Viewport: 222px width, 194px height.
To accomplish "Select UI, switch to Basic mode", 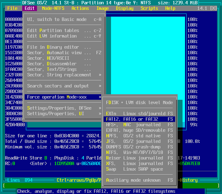I will tap(64, 19).
